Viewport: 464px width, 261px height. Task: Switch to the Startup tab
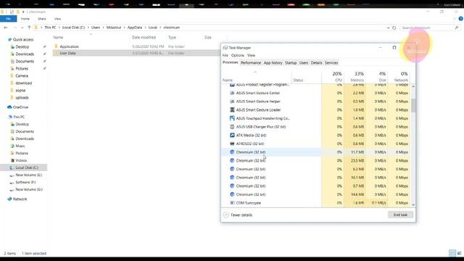click(x=291, y=63)
